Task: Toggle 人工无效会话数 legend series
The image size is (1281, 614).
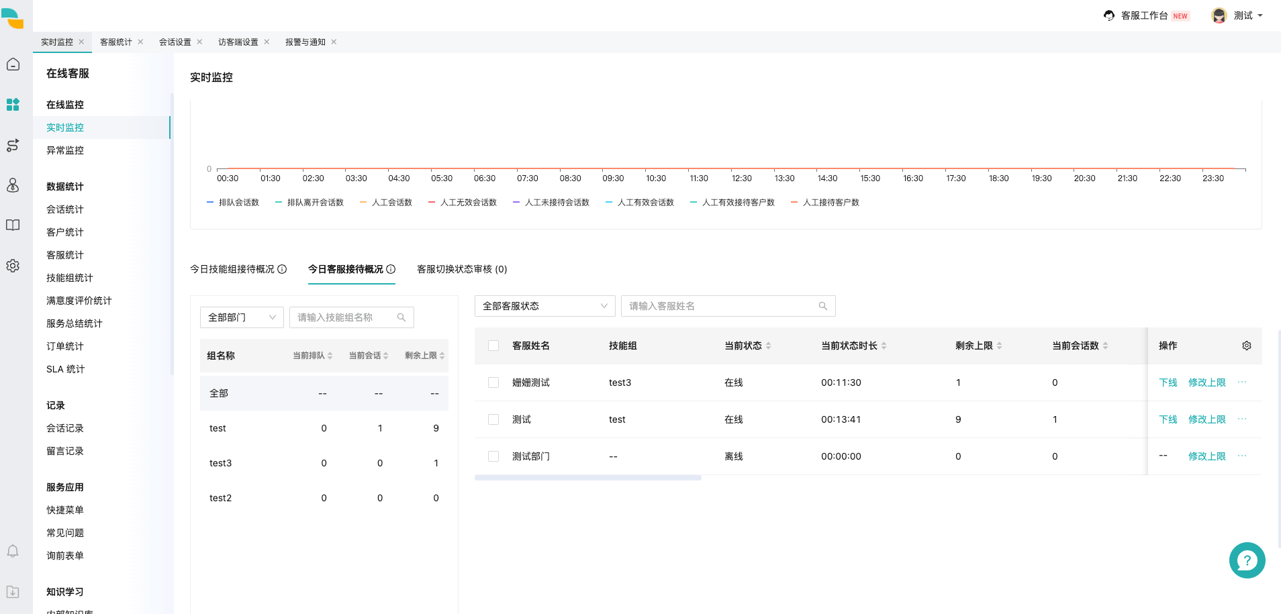Action: coord(463,202)
